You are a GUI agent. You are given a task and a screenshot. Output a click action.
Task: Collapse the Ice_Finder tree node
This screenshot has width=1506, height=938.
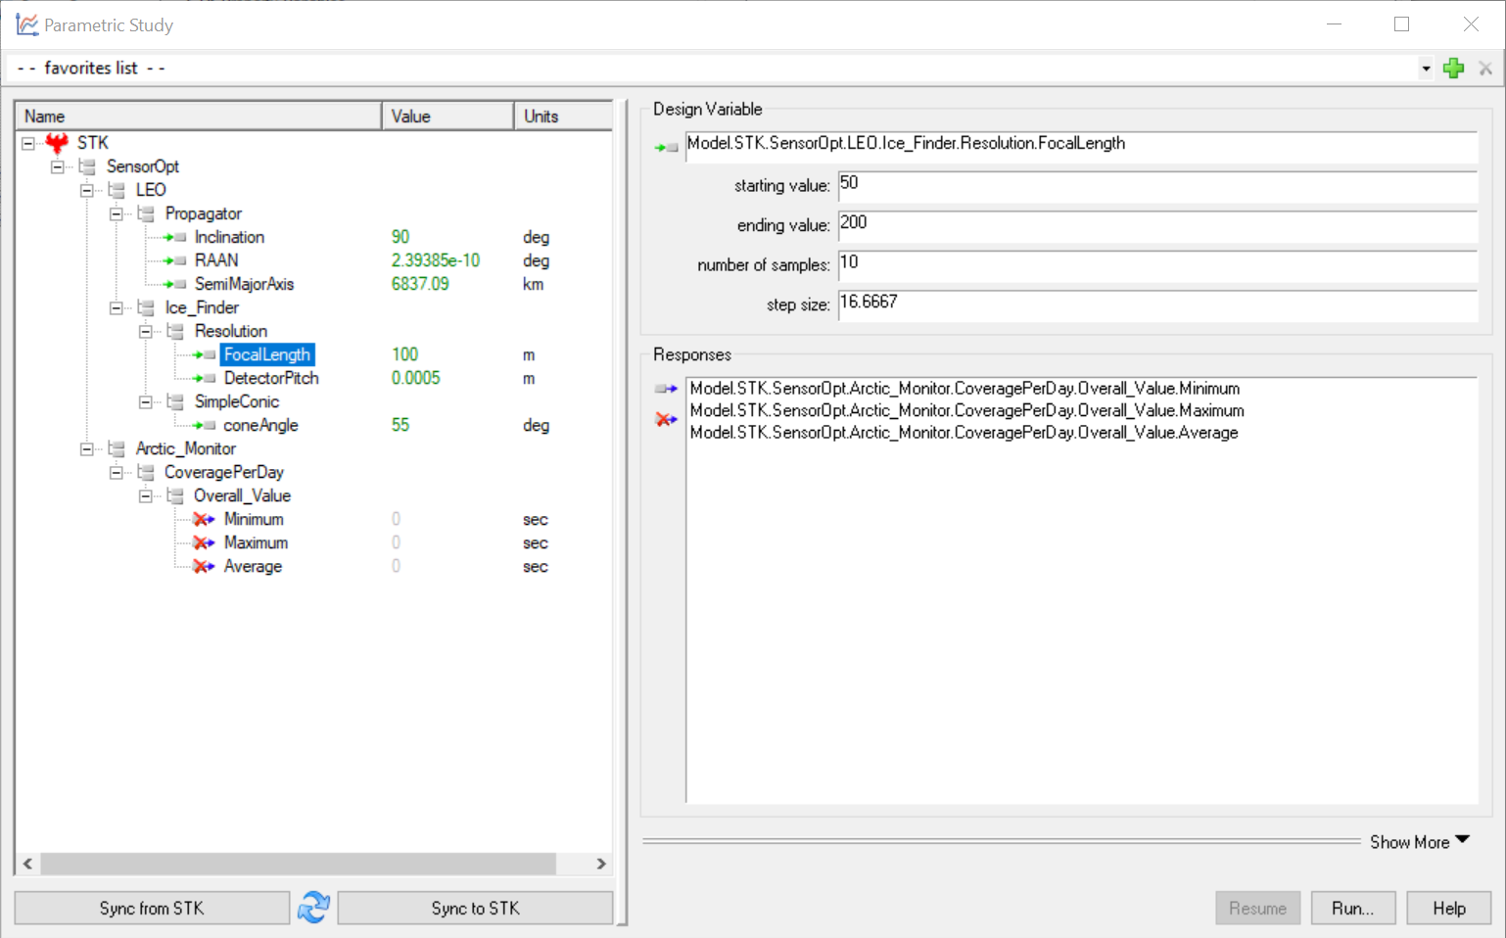point(117,307)
